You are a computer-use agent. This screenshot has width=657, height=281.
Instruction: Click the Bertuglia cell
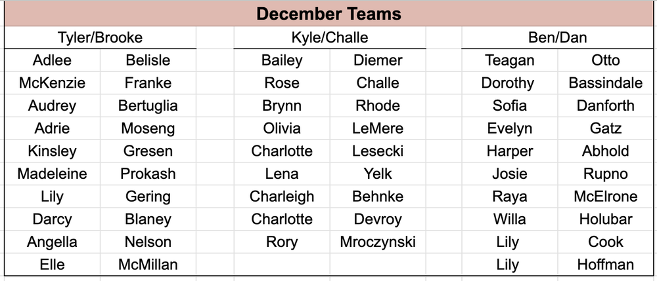(148, 105)
